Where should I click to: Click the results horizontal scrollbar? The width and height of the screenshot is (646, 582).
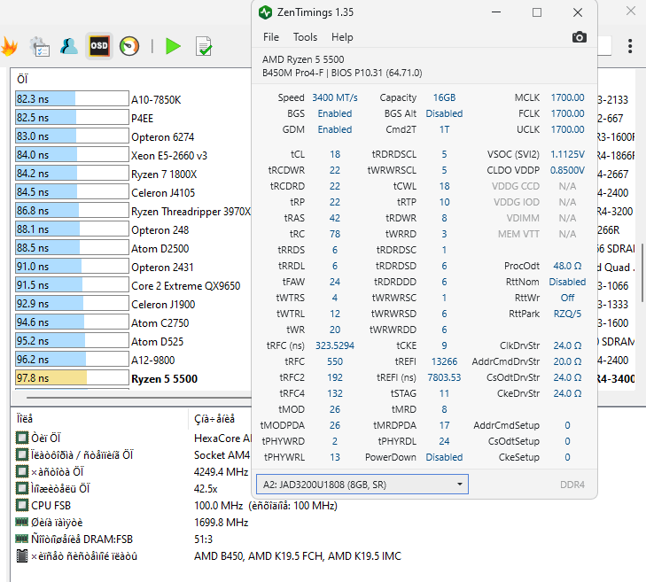[x=139, y=398]
